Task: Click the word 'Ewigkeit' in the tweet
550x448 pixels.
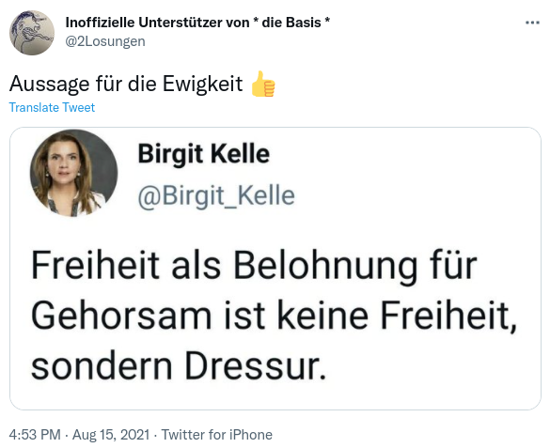Action: (202, 85)
